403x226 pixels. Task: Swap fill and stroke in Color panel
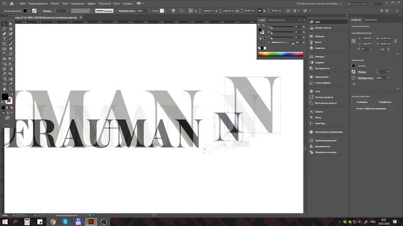pyautogui.click(x=263, y=26)
